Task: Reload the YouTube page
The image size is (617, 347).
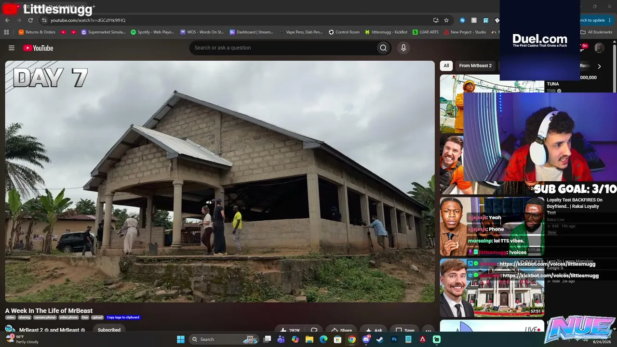Action: coord(30,20)
